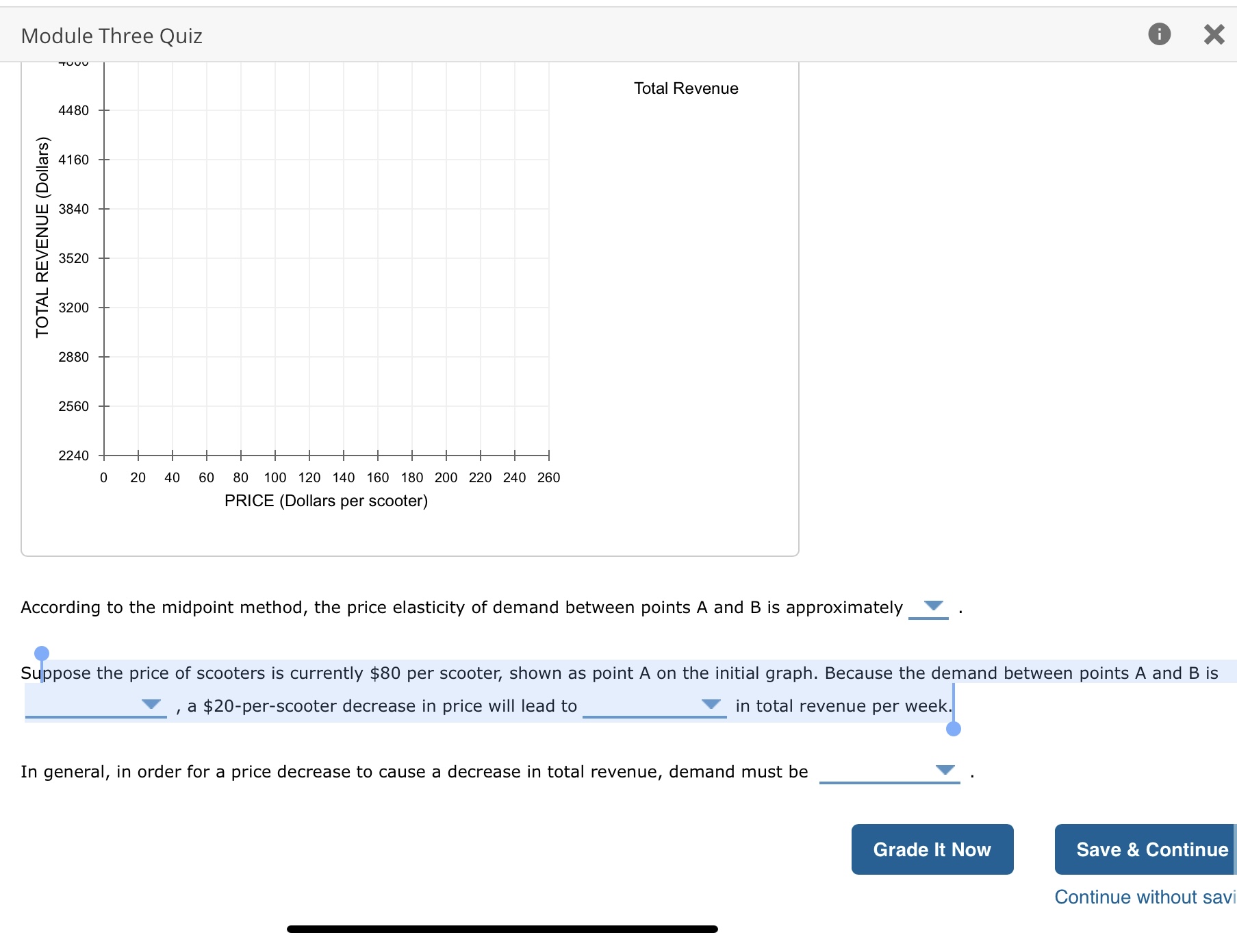The height and width of the screenshot is (935, 1237).
Task: Click the Grade It Now button
Action: 932,849
